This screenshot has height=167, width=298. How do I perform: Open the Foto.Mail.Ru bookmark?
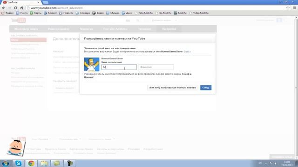(144, 13)
